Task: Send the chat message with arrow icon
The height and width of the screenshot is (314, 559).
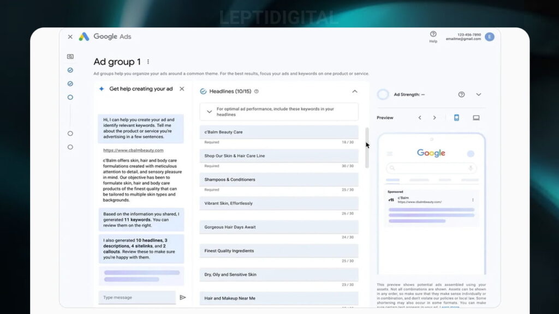Action: 182,297
